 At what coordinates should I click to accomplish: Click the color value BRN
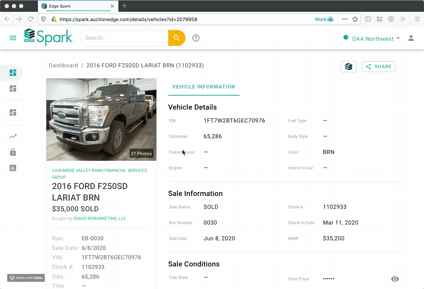click(x=329, y=152)
